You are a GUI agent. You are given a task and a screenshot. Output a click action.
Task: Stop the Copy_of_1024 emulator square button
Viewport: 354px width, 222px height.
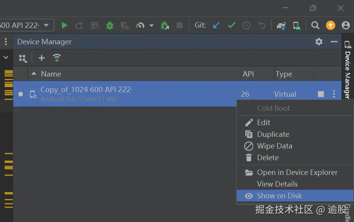coord(321,94)
